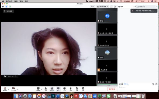
Task: Click the chat message input field
Action: 138,87
